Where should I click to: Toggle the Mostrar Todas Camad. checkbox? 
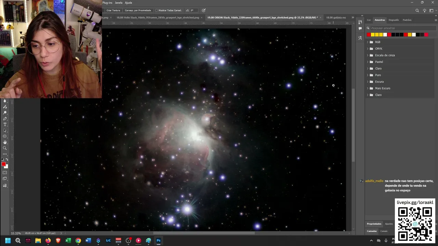point(156,10)
